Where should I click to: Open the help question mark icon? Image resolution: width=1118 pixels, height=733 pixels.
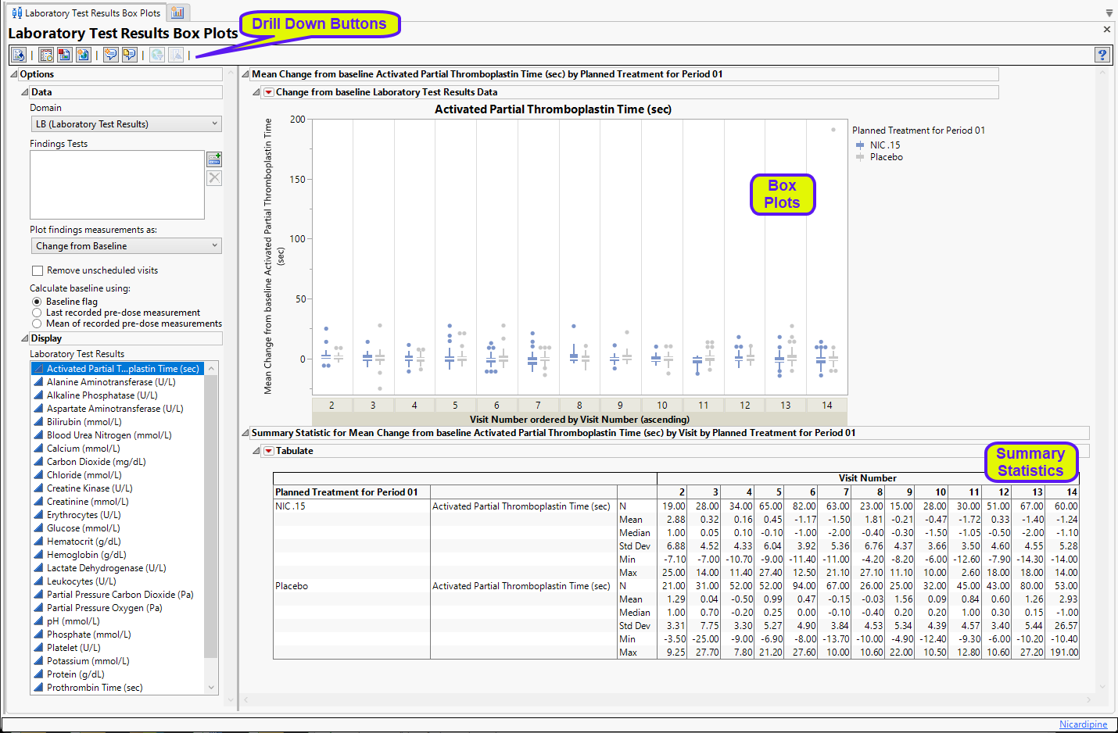(1102, 55)
